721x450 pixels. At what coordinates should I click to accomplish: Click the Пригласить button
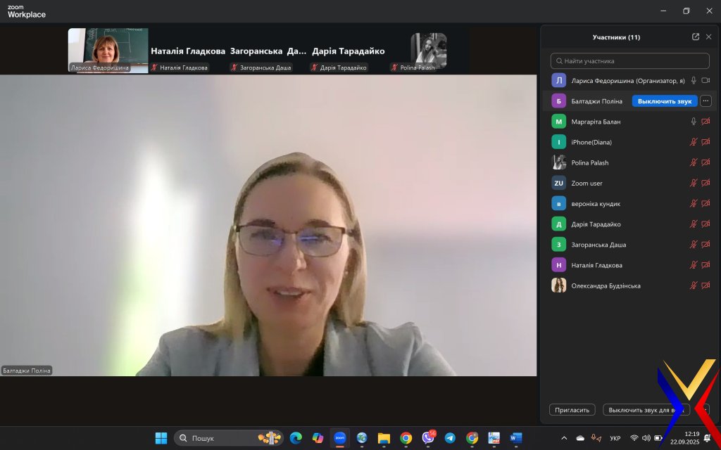(x=572, y=410)
